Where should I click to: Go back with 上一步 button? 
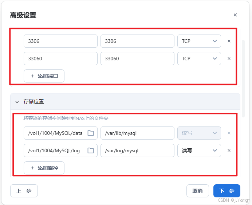(24, 191)
